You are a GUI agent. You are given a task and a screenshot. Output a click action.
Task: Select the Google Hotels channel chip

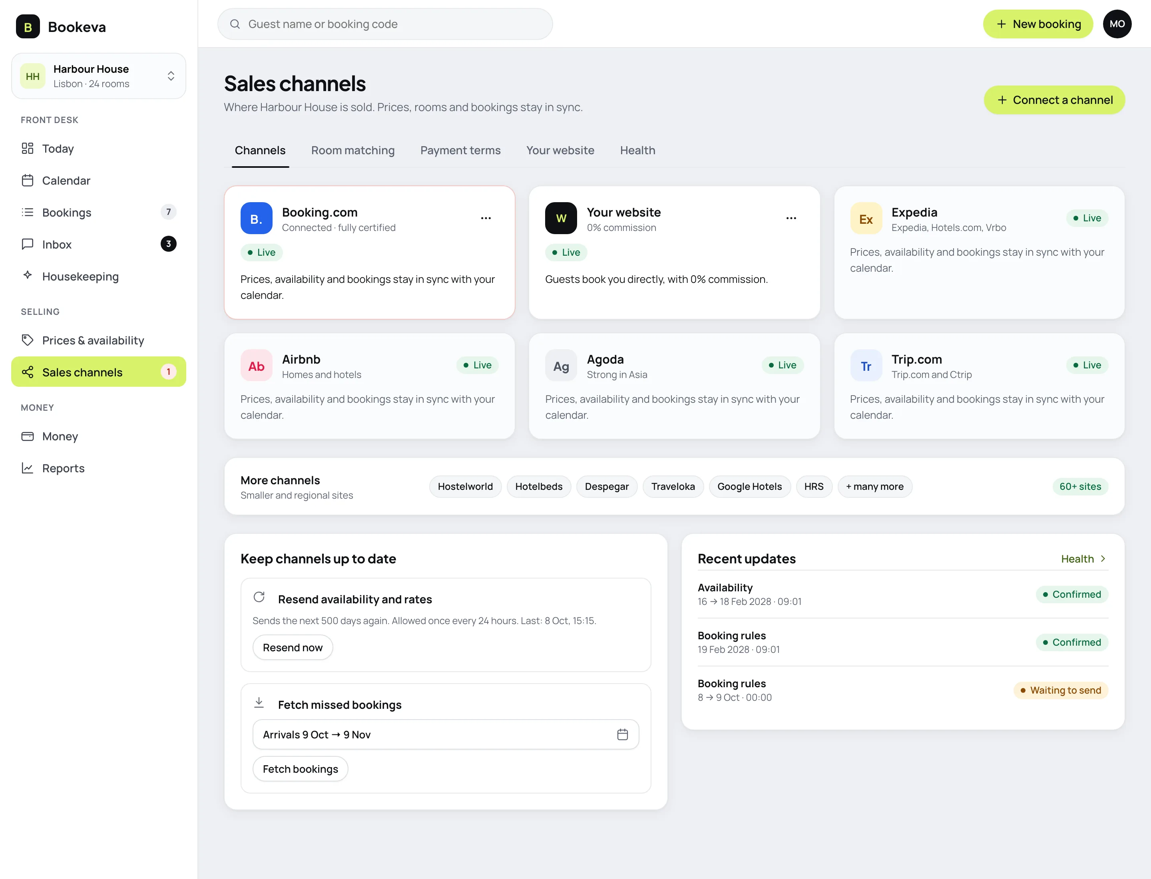pyautogui.click(x=749, y=487)
